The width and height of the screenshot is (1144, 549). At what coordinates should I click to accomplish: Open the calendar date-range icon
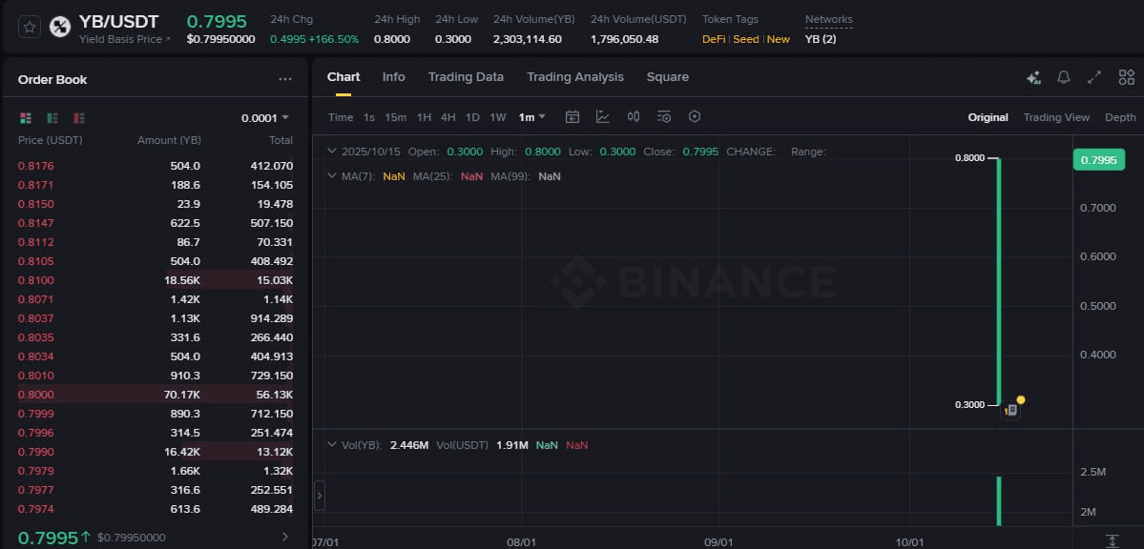(x=572, y=117)
